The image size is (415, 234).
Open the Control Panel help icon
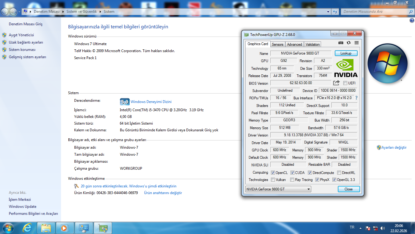412,20
